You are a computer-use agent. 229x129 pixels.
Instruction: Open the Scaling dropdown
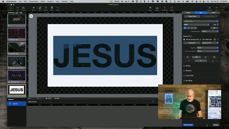208,48
